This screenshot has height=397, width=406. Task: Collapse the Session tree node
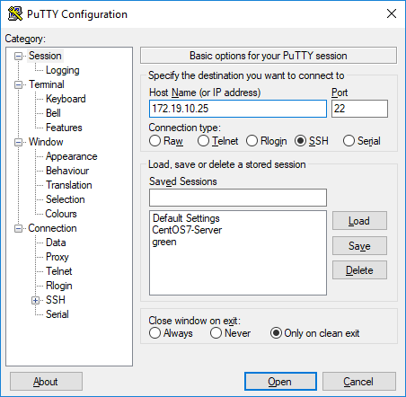pyautogui.click(x=19, y=56)
